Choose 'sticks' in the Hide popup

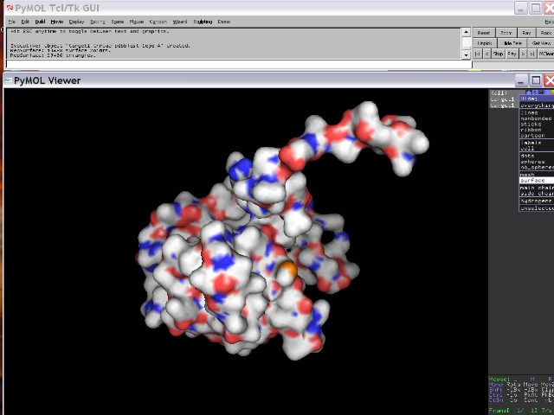(x=533, y=124)
